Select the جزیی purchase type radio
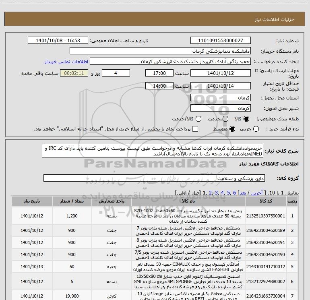Viewport: 310px width, 300px height. (x=256, y=129)
